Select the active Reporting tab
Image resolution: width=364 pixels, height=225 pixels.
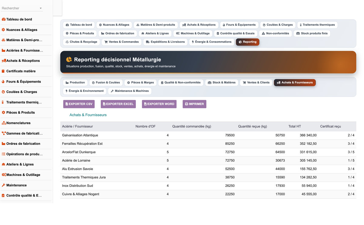tap(248, 42)
